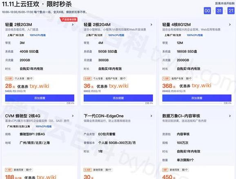Click 老用户专享 tag on the 4核8G12M card
236x179 pixels.
[x=178, y=79]
